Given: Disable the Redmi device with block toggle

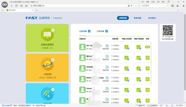Looking at the screenshot, I should click(148, 79).
